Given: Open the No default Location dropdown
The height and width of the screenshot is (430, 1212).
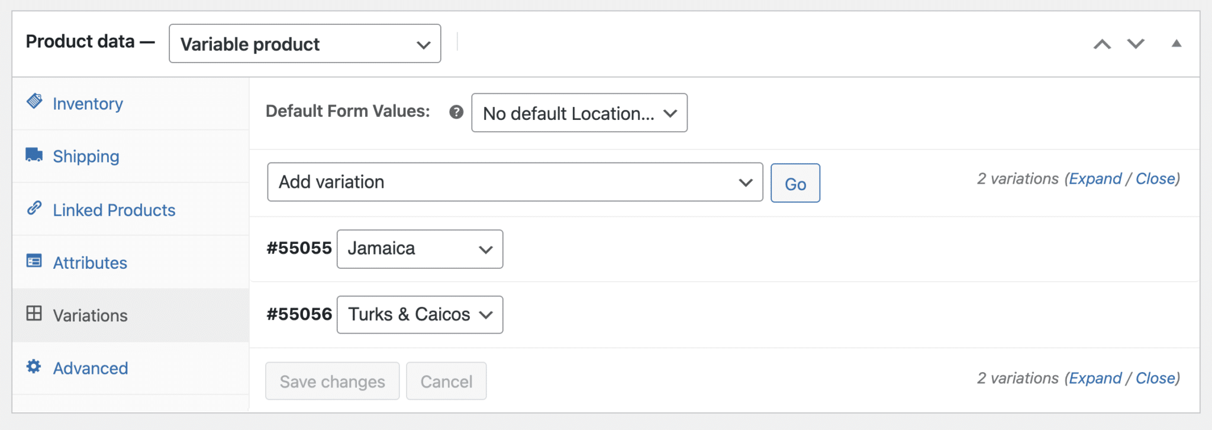Looking at the screenshot, I should coord(579,113).
